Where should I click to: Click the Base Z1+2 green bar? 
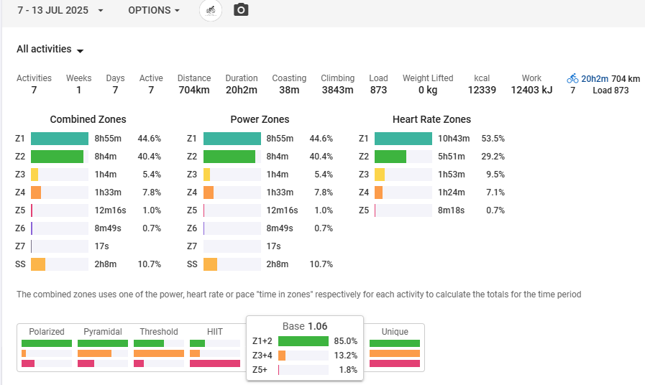coord(303,341)
